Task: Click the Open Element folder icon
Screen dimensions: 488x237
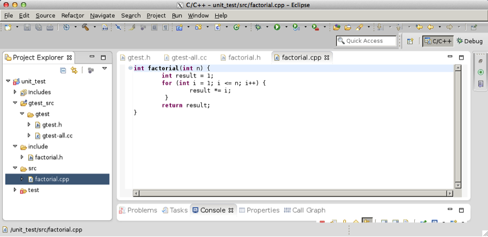Action: [x=336, y=28]
